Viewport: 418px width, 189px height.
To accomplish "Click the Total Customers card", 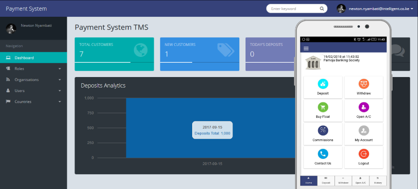I will click(114, 54).
